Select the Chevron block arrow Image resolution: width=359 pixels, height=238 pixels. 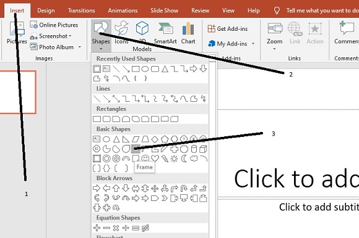[165, 198]
